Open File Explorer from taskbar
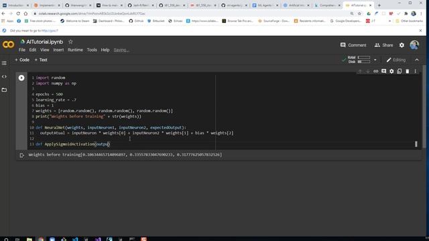The image size is (429, 241). 29,239
